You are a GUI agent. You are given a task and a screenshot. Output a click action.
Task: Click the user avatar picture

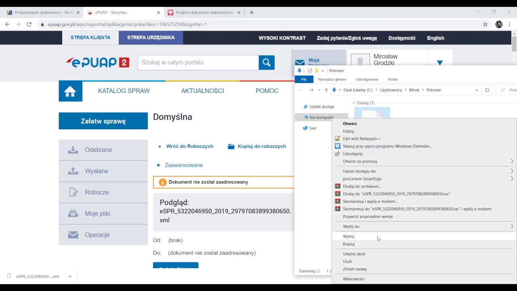pos(360,60)
